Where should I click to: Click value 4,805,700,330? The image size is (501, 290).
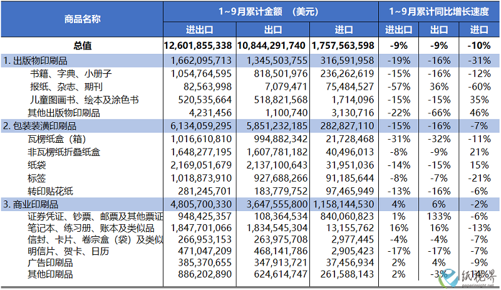pos(201,205)
